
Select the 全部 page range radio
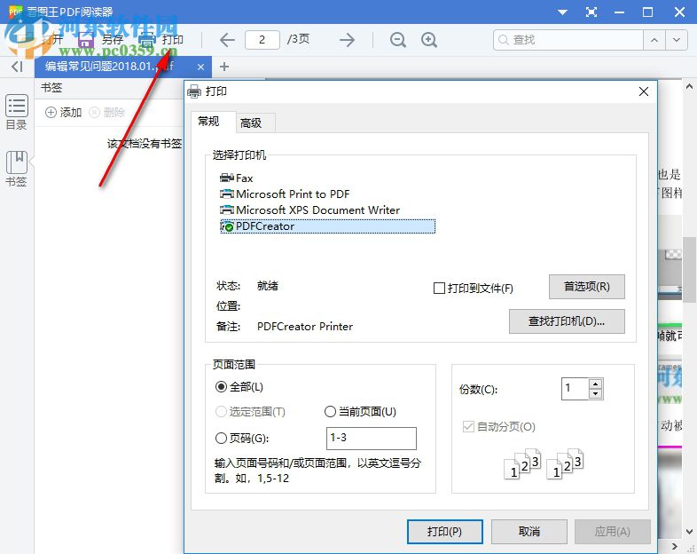pyautogui.click(x=221, y=387)
